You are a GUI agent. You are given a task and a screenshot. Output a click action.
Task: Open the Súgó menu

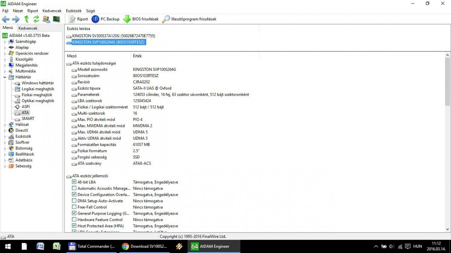click(x=91, y=11)
